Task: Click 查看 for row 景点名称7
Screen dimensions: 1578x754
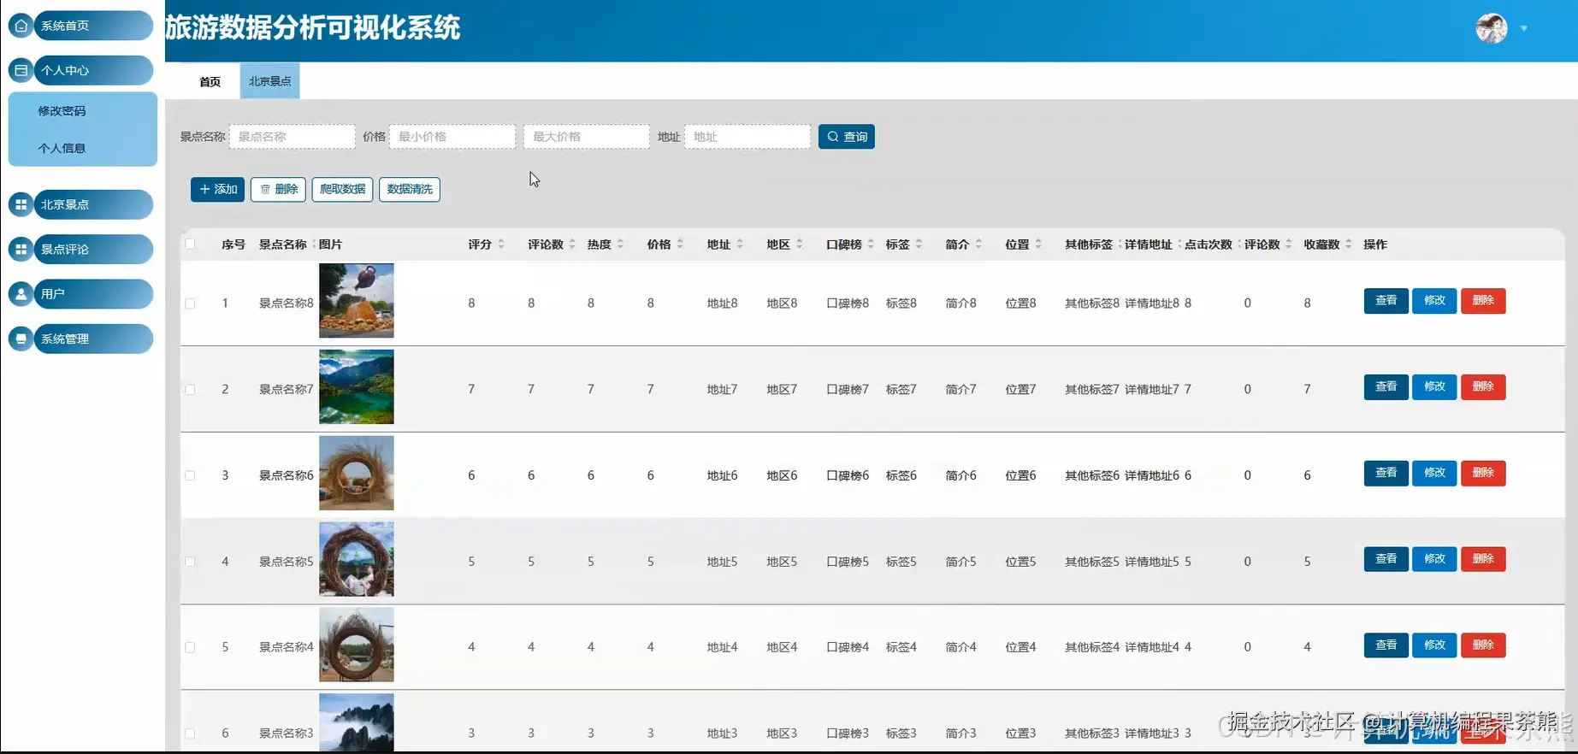Action: pos(1386,386)
